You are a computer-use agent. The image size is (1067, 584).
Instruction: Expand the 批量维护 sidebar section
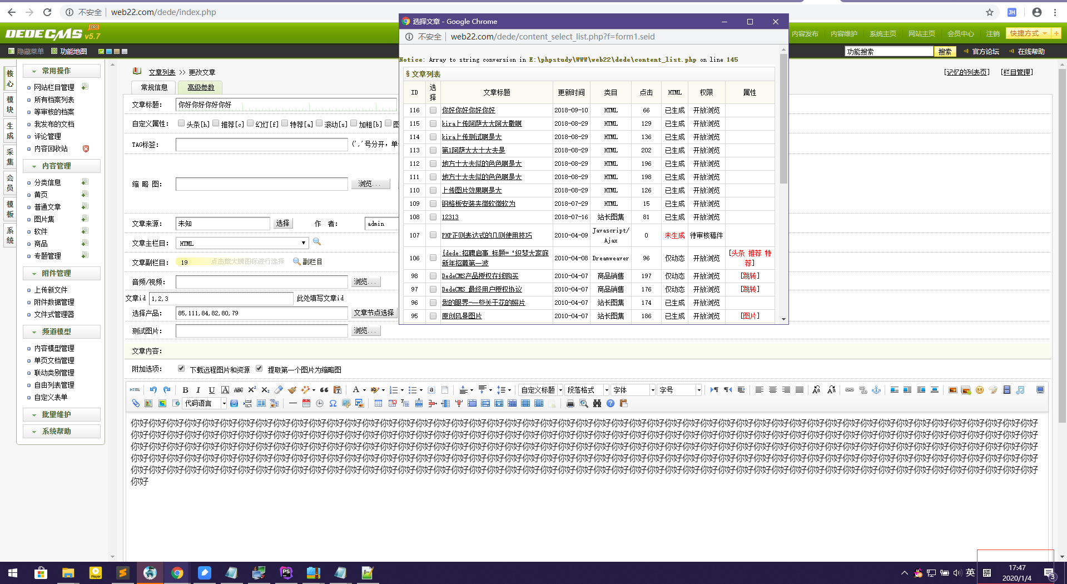click(62, 414)
